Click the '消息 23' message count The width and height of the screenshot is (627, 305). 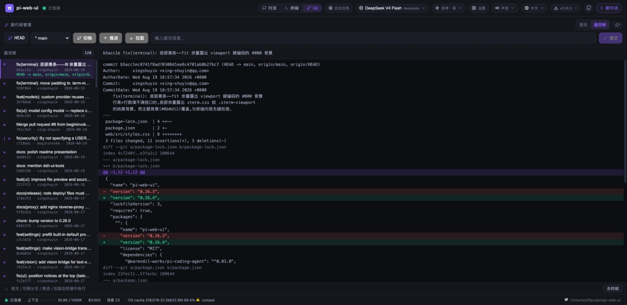click(113, 300)
